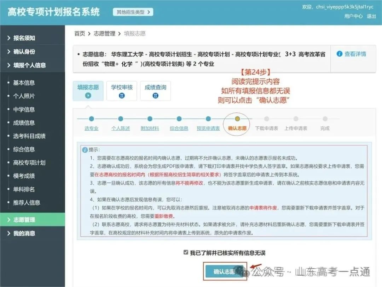This screenshot has height=287, width=382.
Task: Click 退出 to log out
Action: tap(371, 16)
